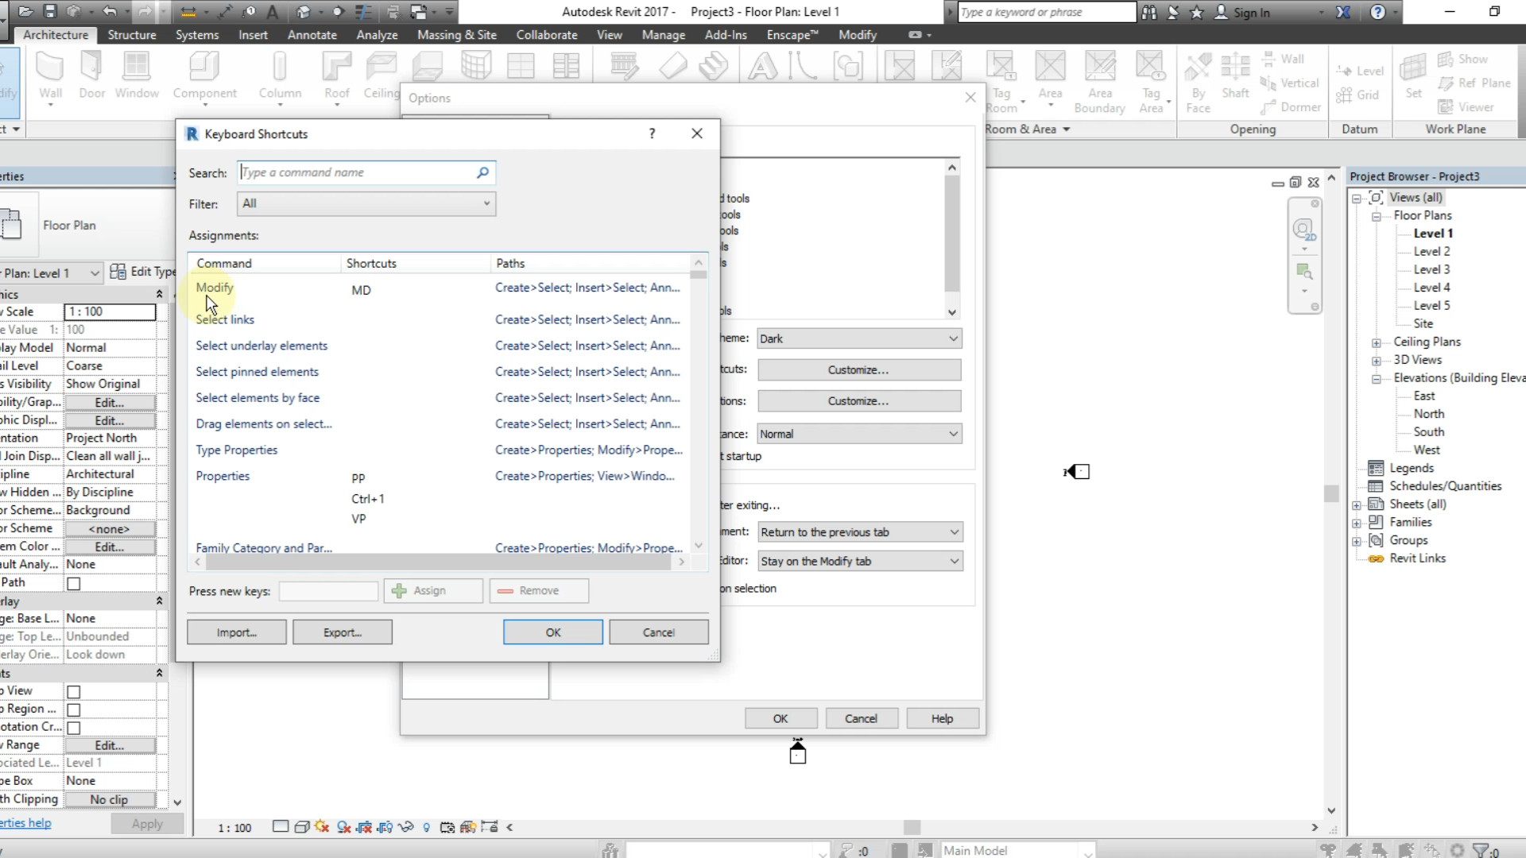Click the vertical scrollbar thumb in Options list
1526x858 pixels.
[952, 234]
